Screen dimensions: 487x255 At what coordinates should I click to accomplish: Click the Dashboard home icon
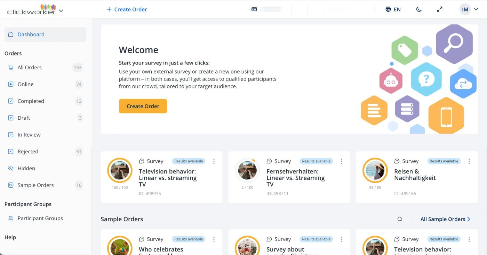(x=11, y=34)
